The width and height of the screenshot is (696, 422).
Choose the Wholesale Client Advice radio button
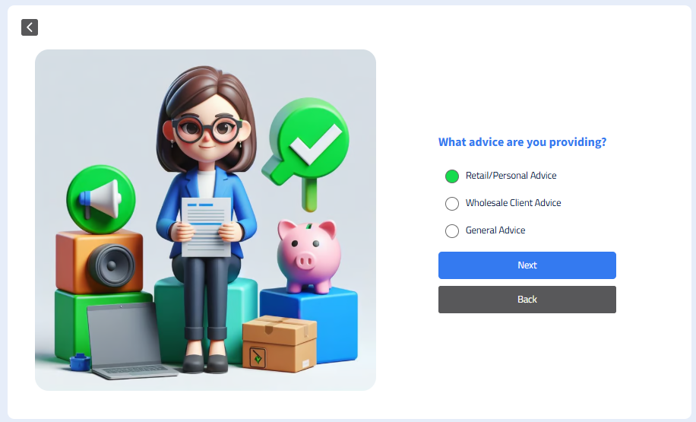[x=452, y=204]
